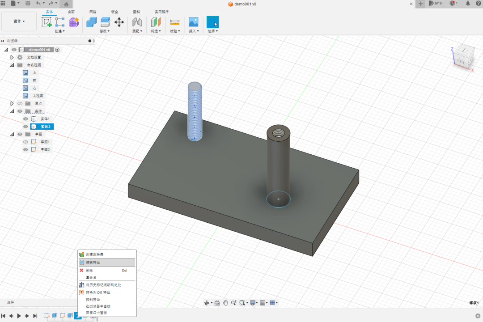
Task: Choose 重命名 in context menu
Action: click(107, 277)
